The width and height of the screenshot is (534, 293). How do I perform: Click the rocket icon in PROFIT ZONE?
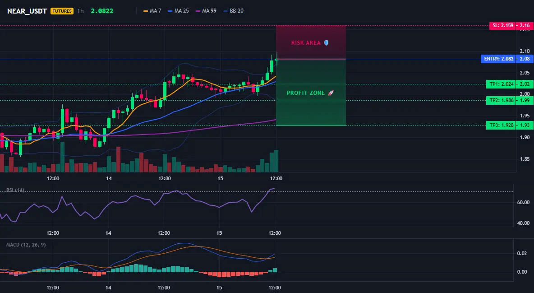click(x=330, y=93)
